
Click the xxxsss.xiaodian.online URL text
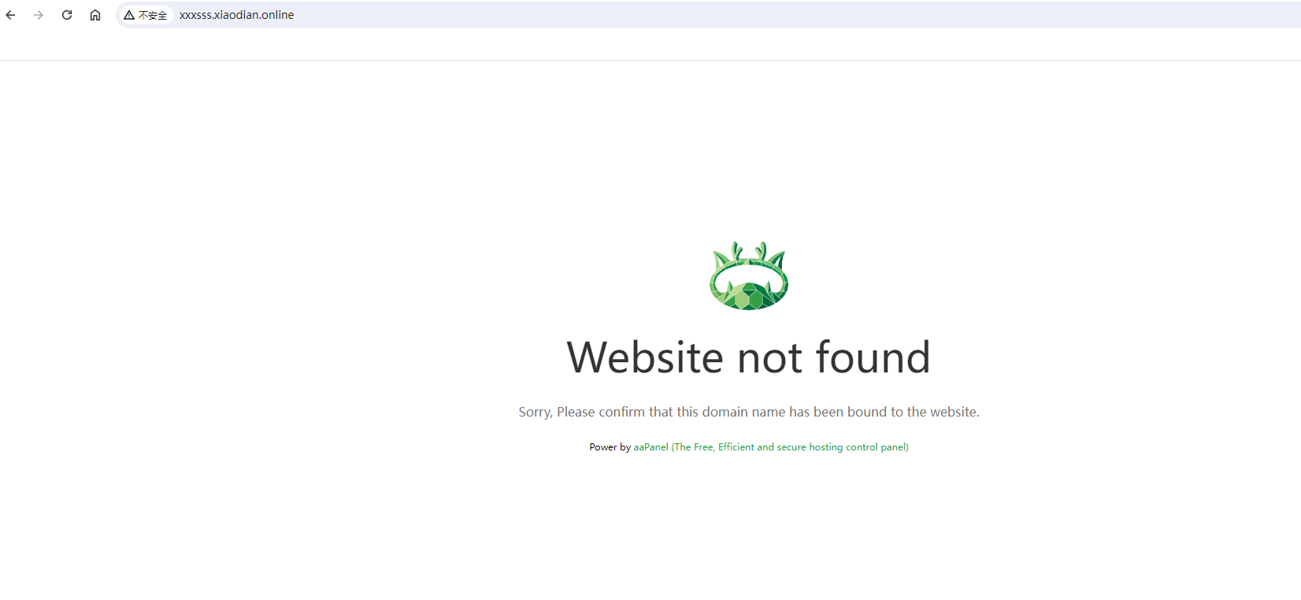(236, 15)
